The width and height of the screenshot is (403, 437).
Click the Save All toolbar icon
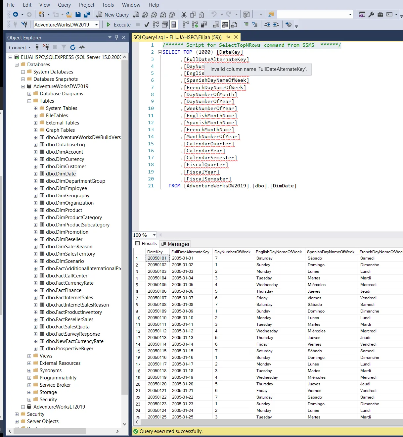[87, 15]
